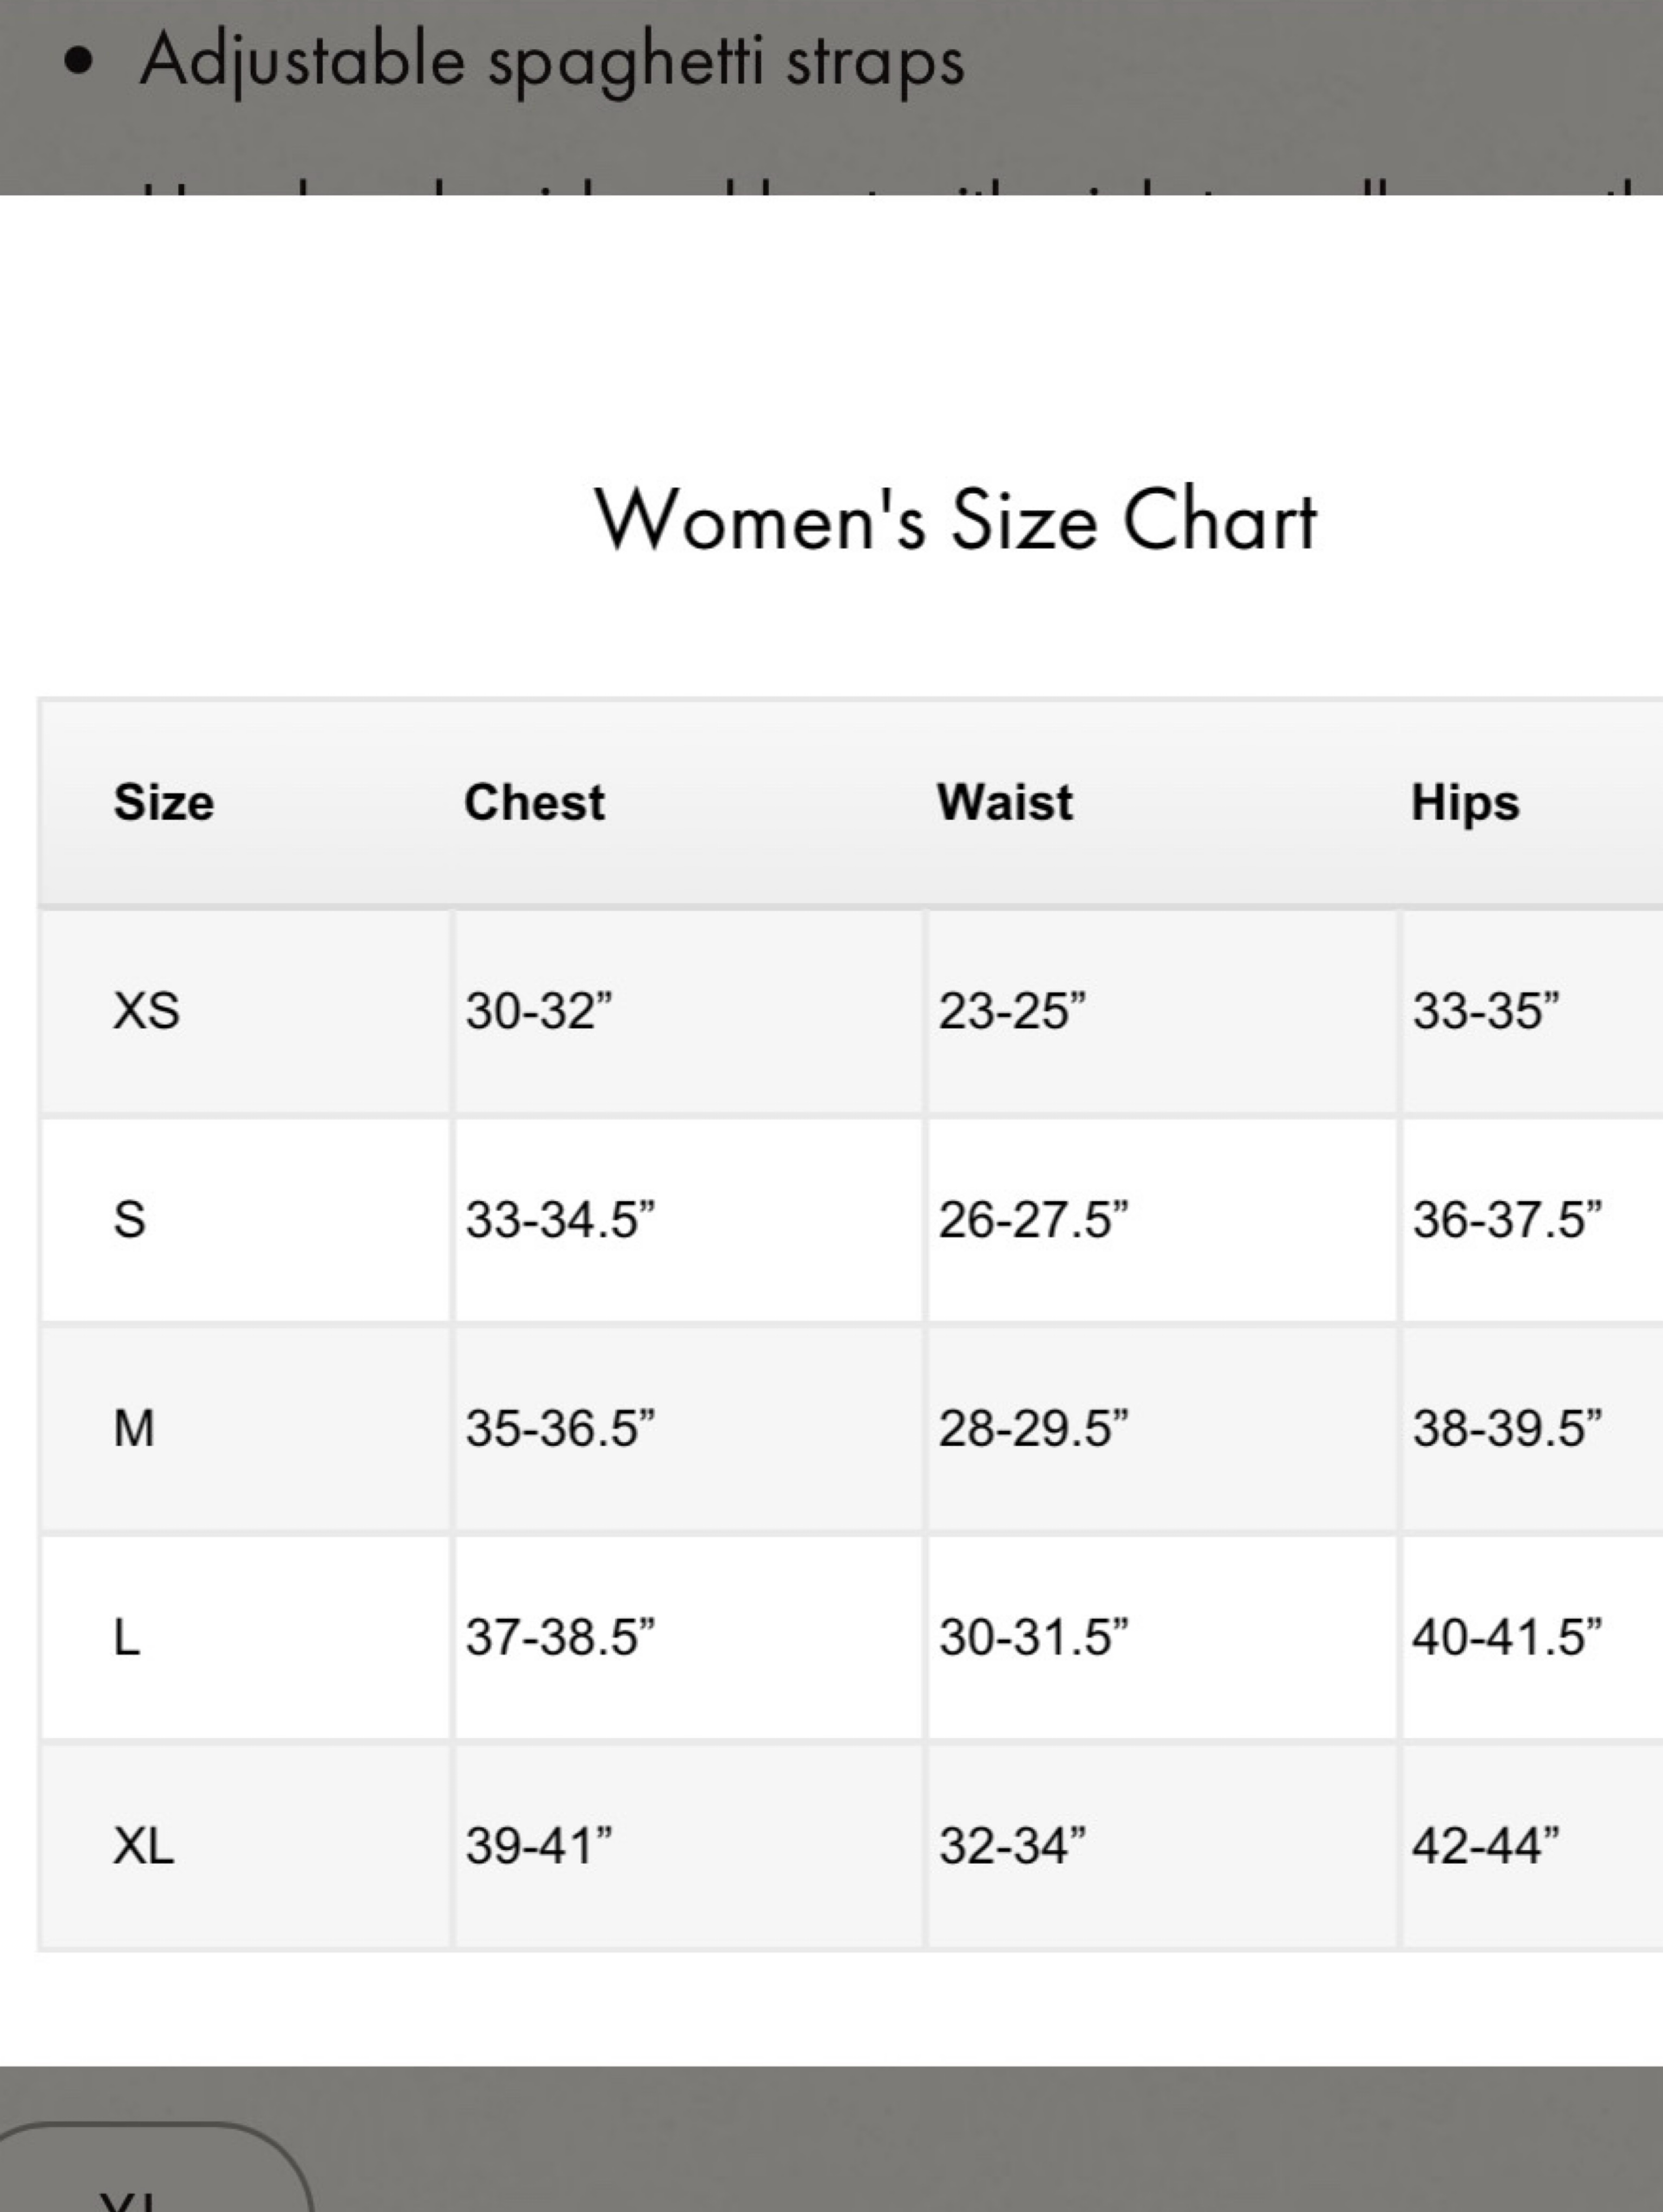The image size is (1663, 2212).
Task: Click the M size row label
Action: click(134, 1427)
